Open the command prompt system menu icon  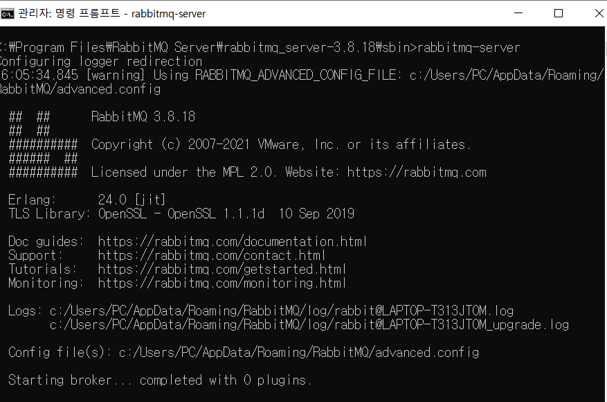tap(7, 14)
